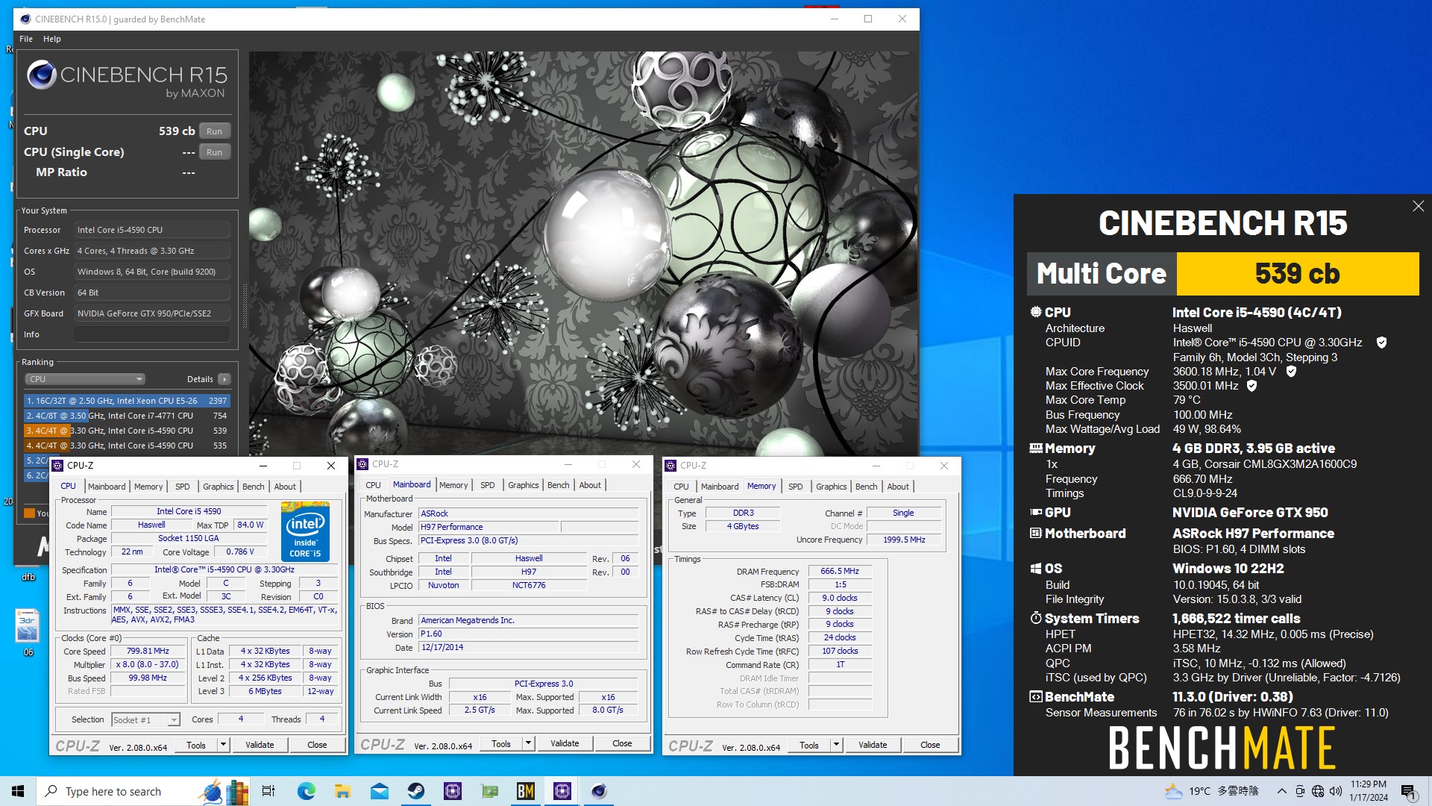The width and height of the screenshot is (1432, 806).
Task: Open Graphics tab in CPU-Z Memory window
Action: (x=831, y=487)
